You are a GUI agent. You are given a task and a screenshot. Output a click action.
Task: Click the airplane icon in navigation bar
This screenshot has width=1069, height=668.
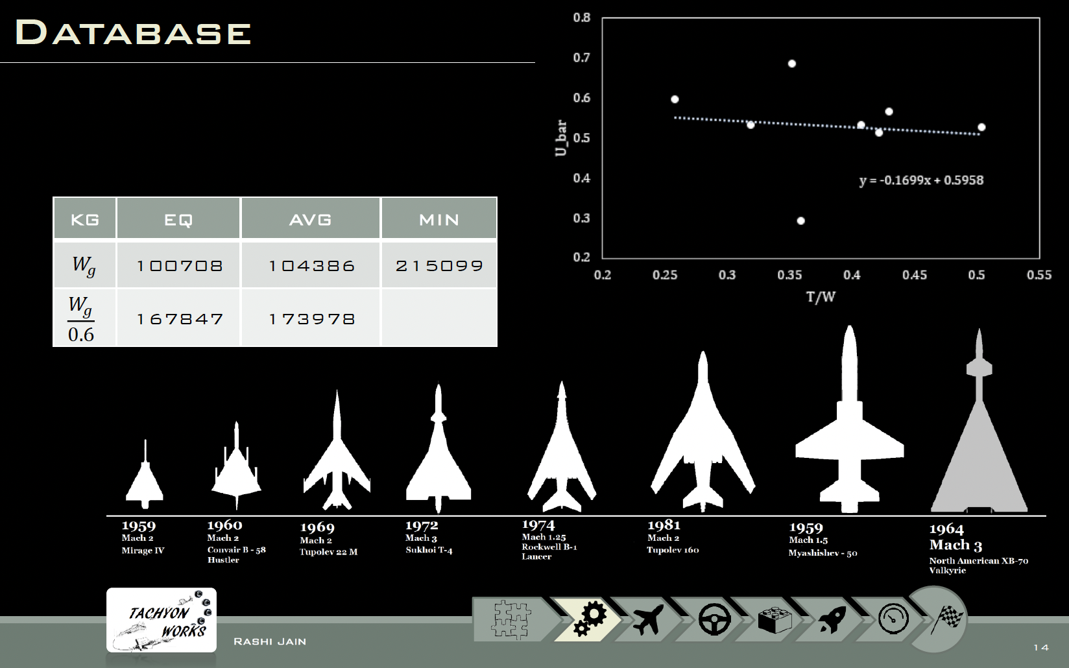point(647,619)
